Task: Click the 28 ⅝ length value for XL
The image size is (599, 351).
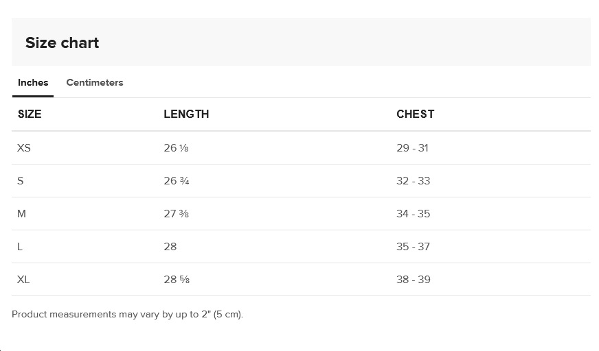Action: pyautogui.click(x=176, y=280)
